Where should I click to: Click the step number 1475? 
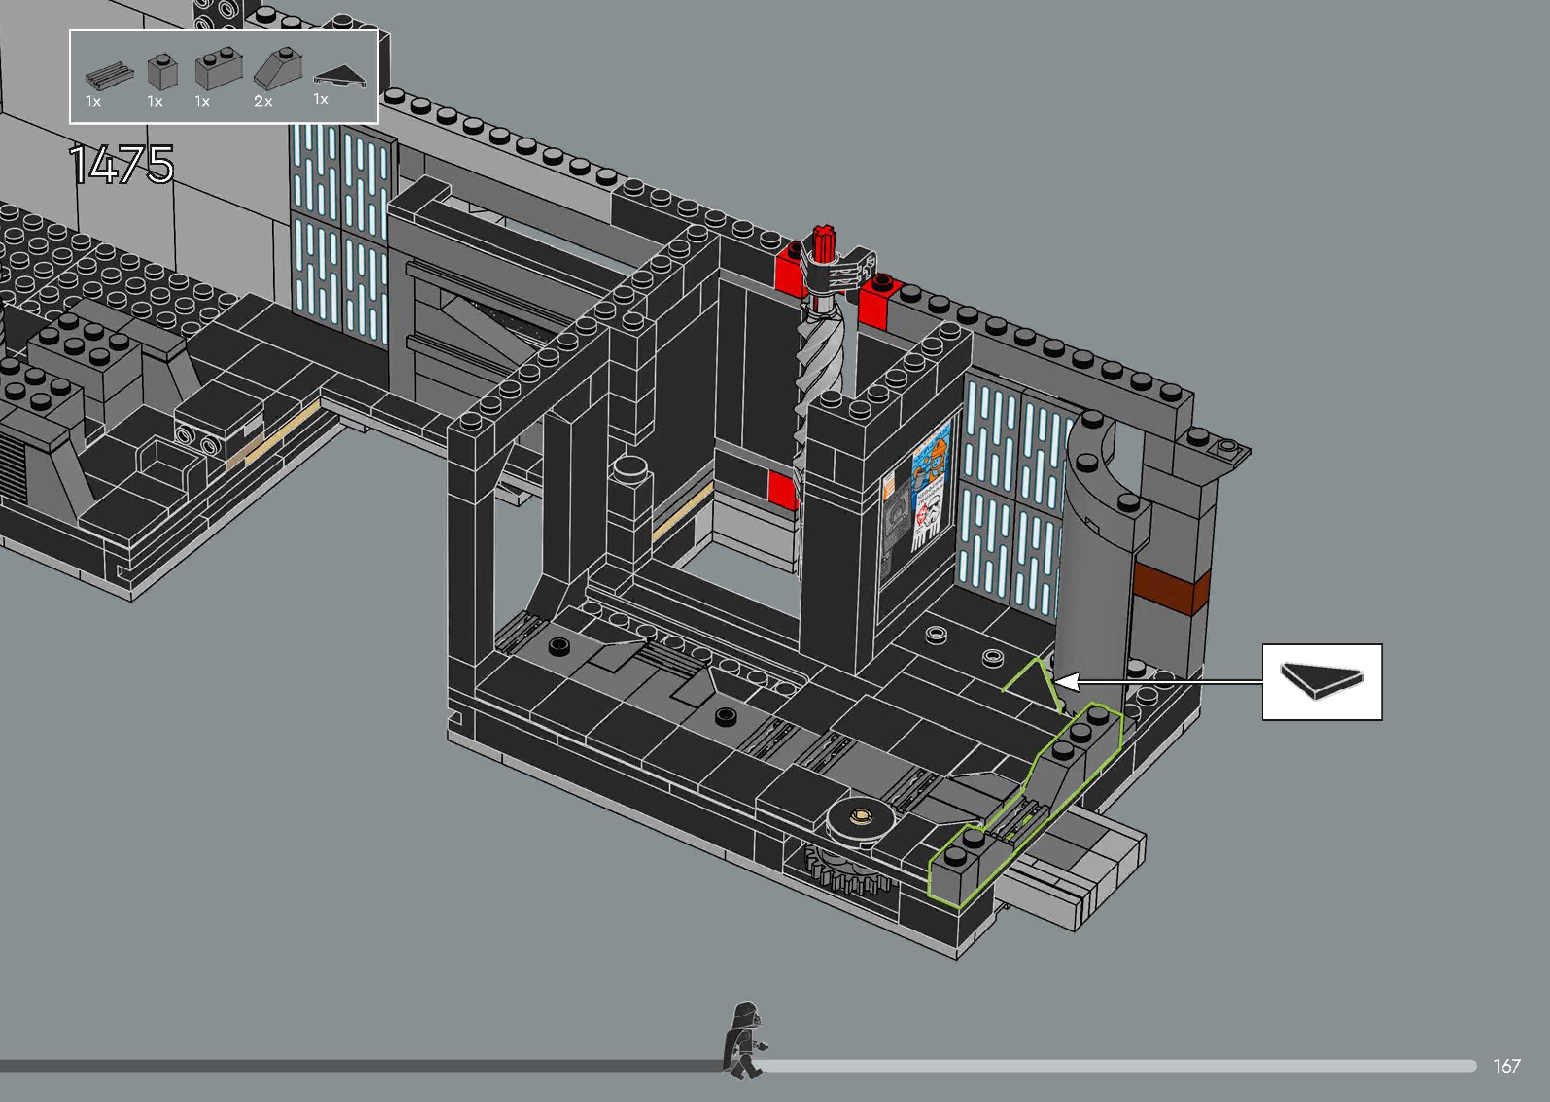click(x=122, y=165)
